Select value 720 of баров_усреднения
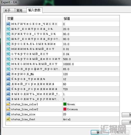 [x=65, y=89]
